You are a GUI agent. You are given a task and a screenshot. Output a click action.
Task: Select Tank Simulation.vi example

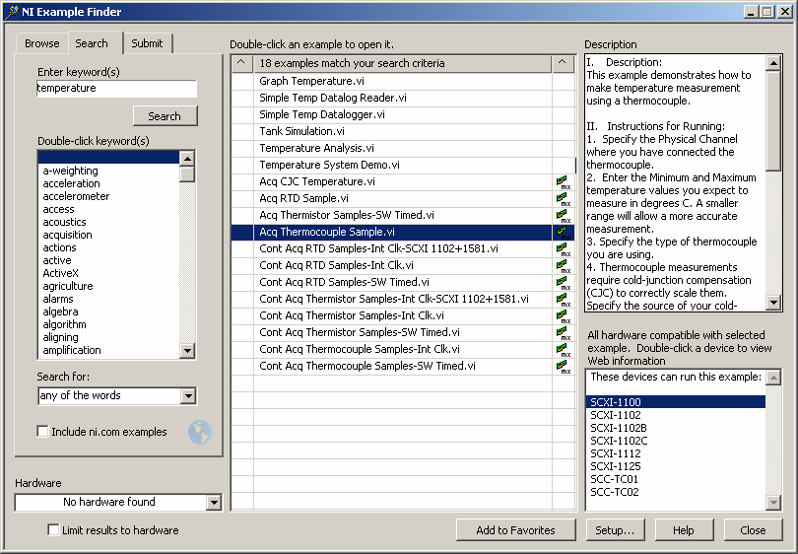[x=301, y=131]
